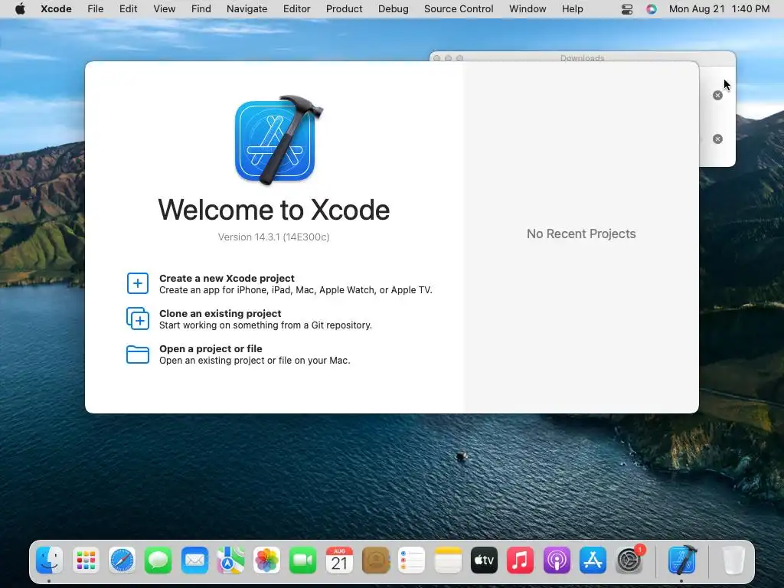Click the Create a new Xcode project title
The width and height of the screenshot is (784, 588).
227,278
